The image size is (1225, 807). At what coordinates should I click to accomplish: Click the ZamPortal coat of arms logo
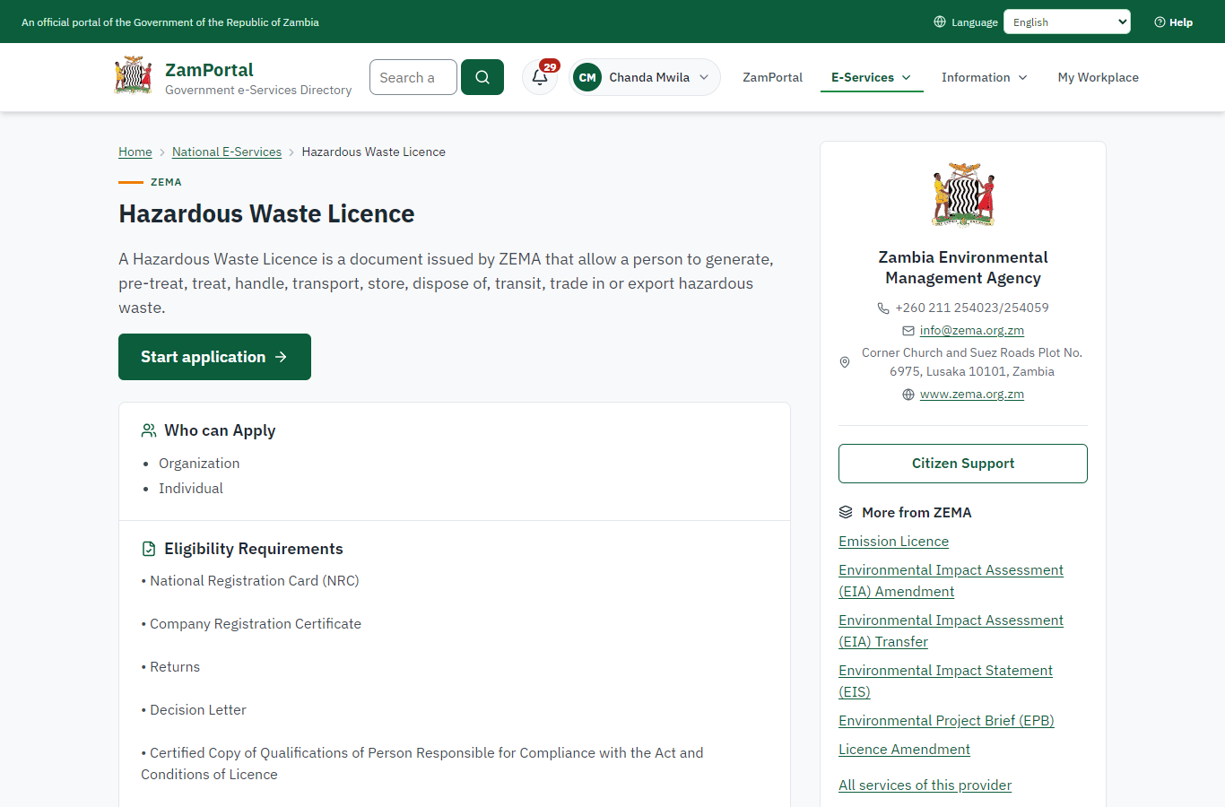(x=134, y=75)
